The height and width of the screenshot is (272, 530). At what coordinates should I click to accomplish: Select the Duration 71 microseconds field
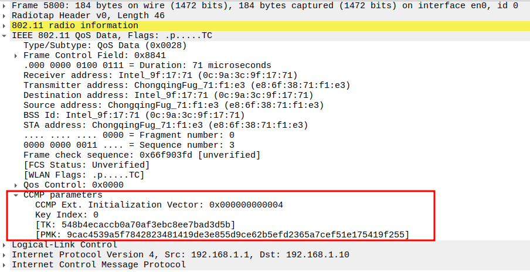click(147, 65)
